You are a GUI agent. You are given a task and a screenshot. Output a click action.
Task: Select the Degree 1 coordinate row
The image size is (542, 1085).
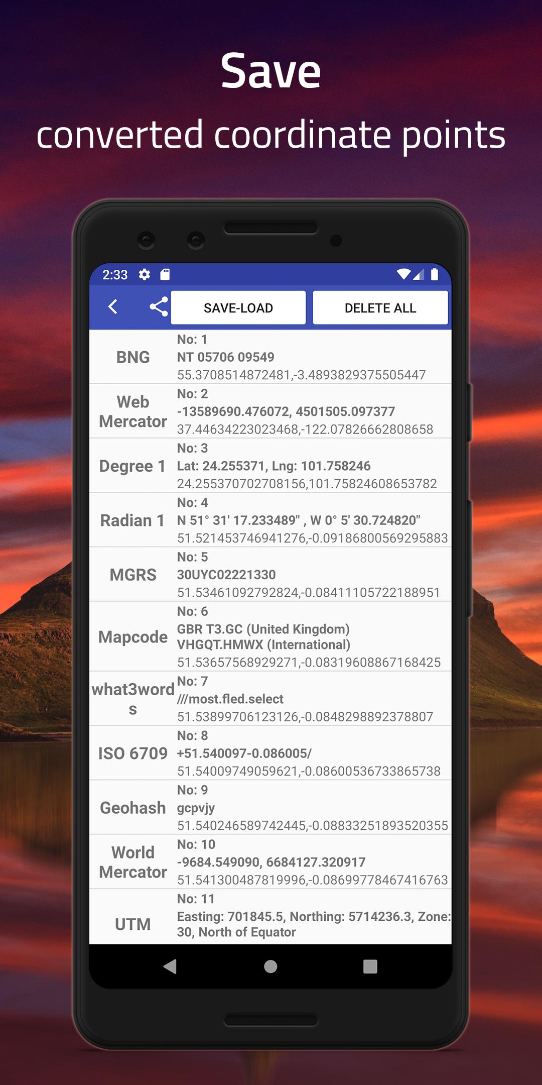(x=270, y=466)
